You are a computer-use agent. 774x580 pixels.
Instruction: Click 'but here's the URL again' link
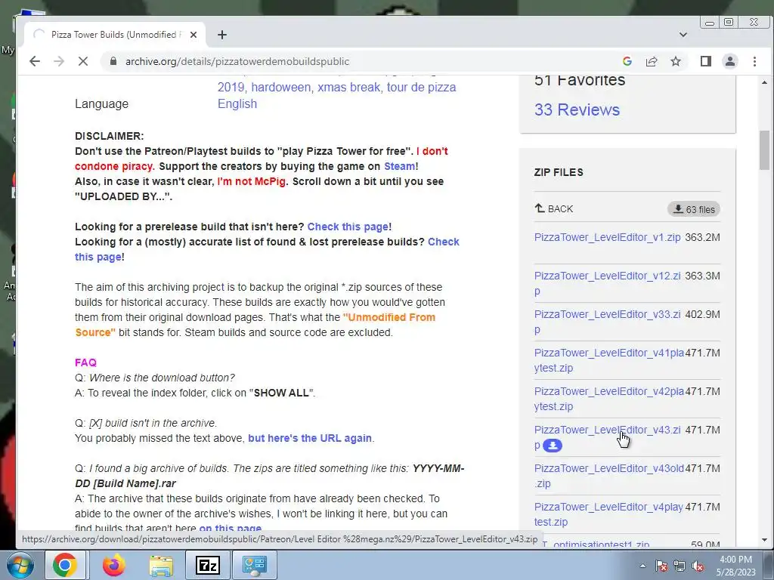tap(309, 438)
